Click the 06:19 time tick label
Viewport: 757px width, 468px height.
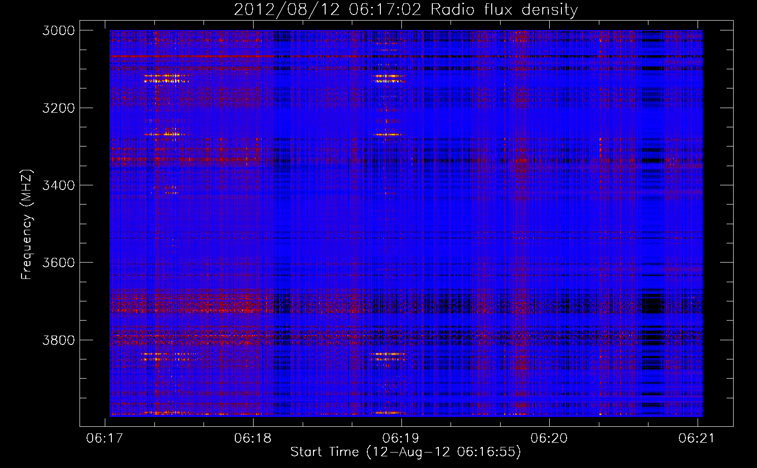pyautogui.click(x=401, y=438)
